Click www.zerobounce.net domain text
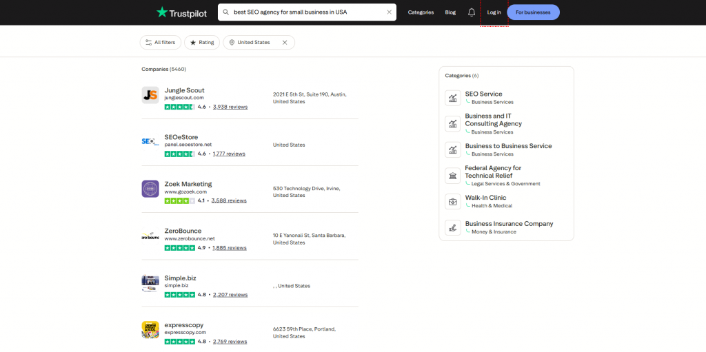The width and height of the screenshot is (706, 352). 190,238
